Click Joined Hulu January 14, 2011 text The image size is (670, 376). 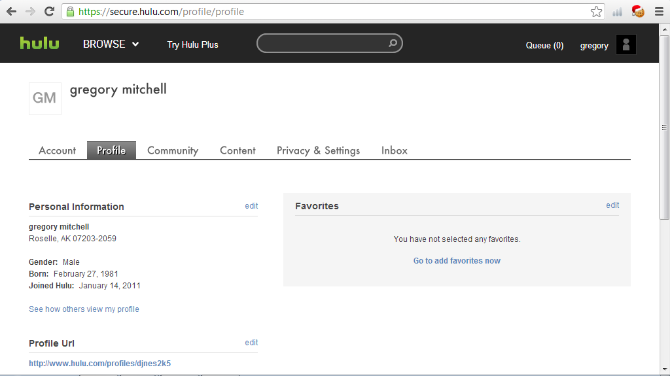pyautogui.click(x=84, y=286)
